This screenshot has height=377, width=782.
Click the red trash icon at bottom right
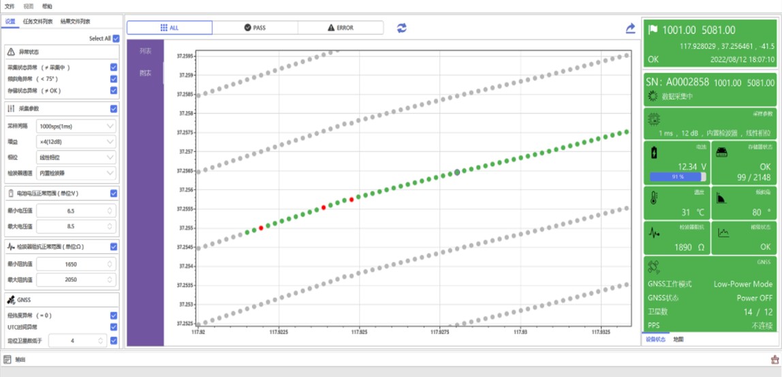[774, 359]
